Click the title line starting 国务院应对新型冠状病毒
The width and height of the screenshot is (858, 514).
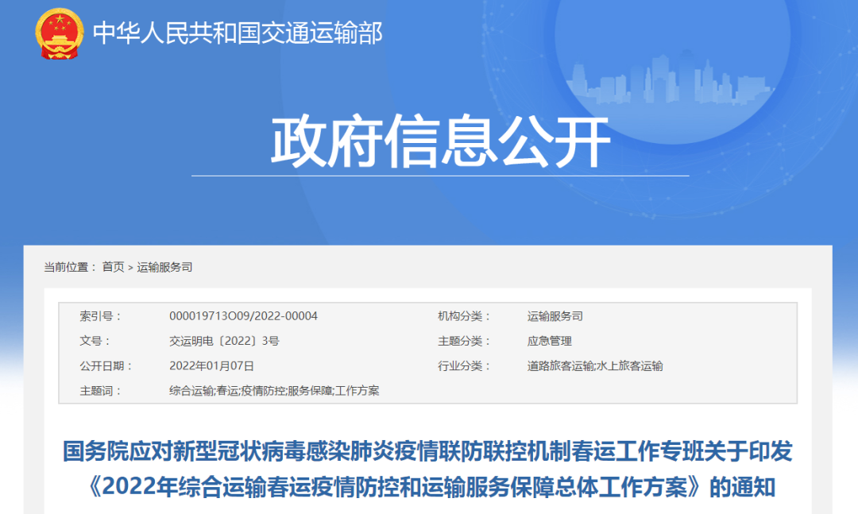427,451
